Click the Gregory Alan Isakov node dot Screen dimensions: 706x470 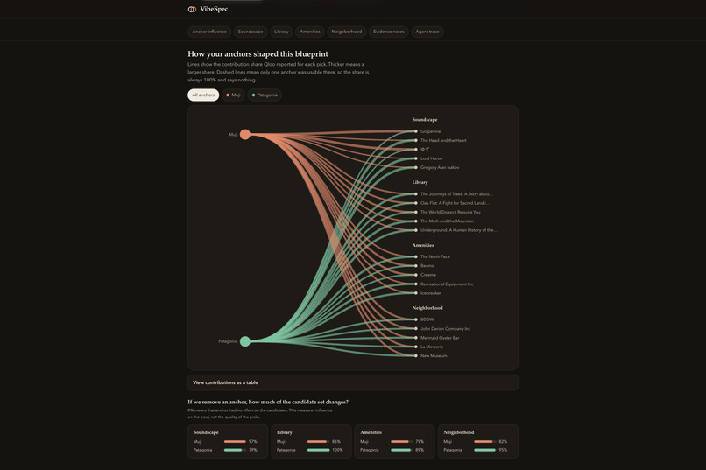pyautogui.click(x=415, y=167)
